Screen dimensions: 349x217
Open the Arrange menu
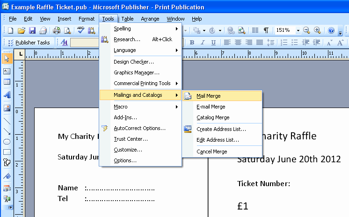coord(150,19)
